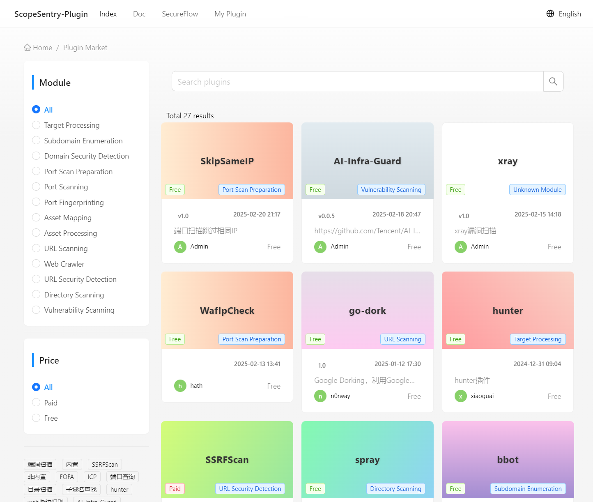Click the 目录扫描 tag

click(40, 489)
